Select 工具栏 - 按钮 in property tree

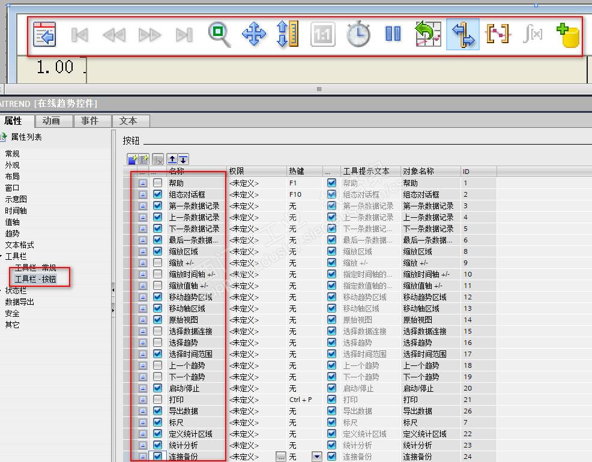(35, 279)
